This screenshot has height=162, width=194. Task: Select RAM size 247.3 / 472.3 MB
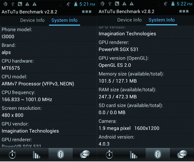118,97
